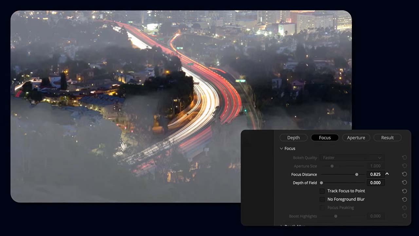Reset the No Foreground Blur option
Screen dimensions: 419x236
pyautogui.click(x=404, y=199)
